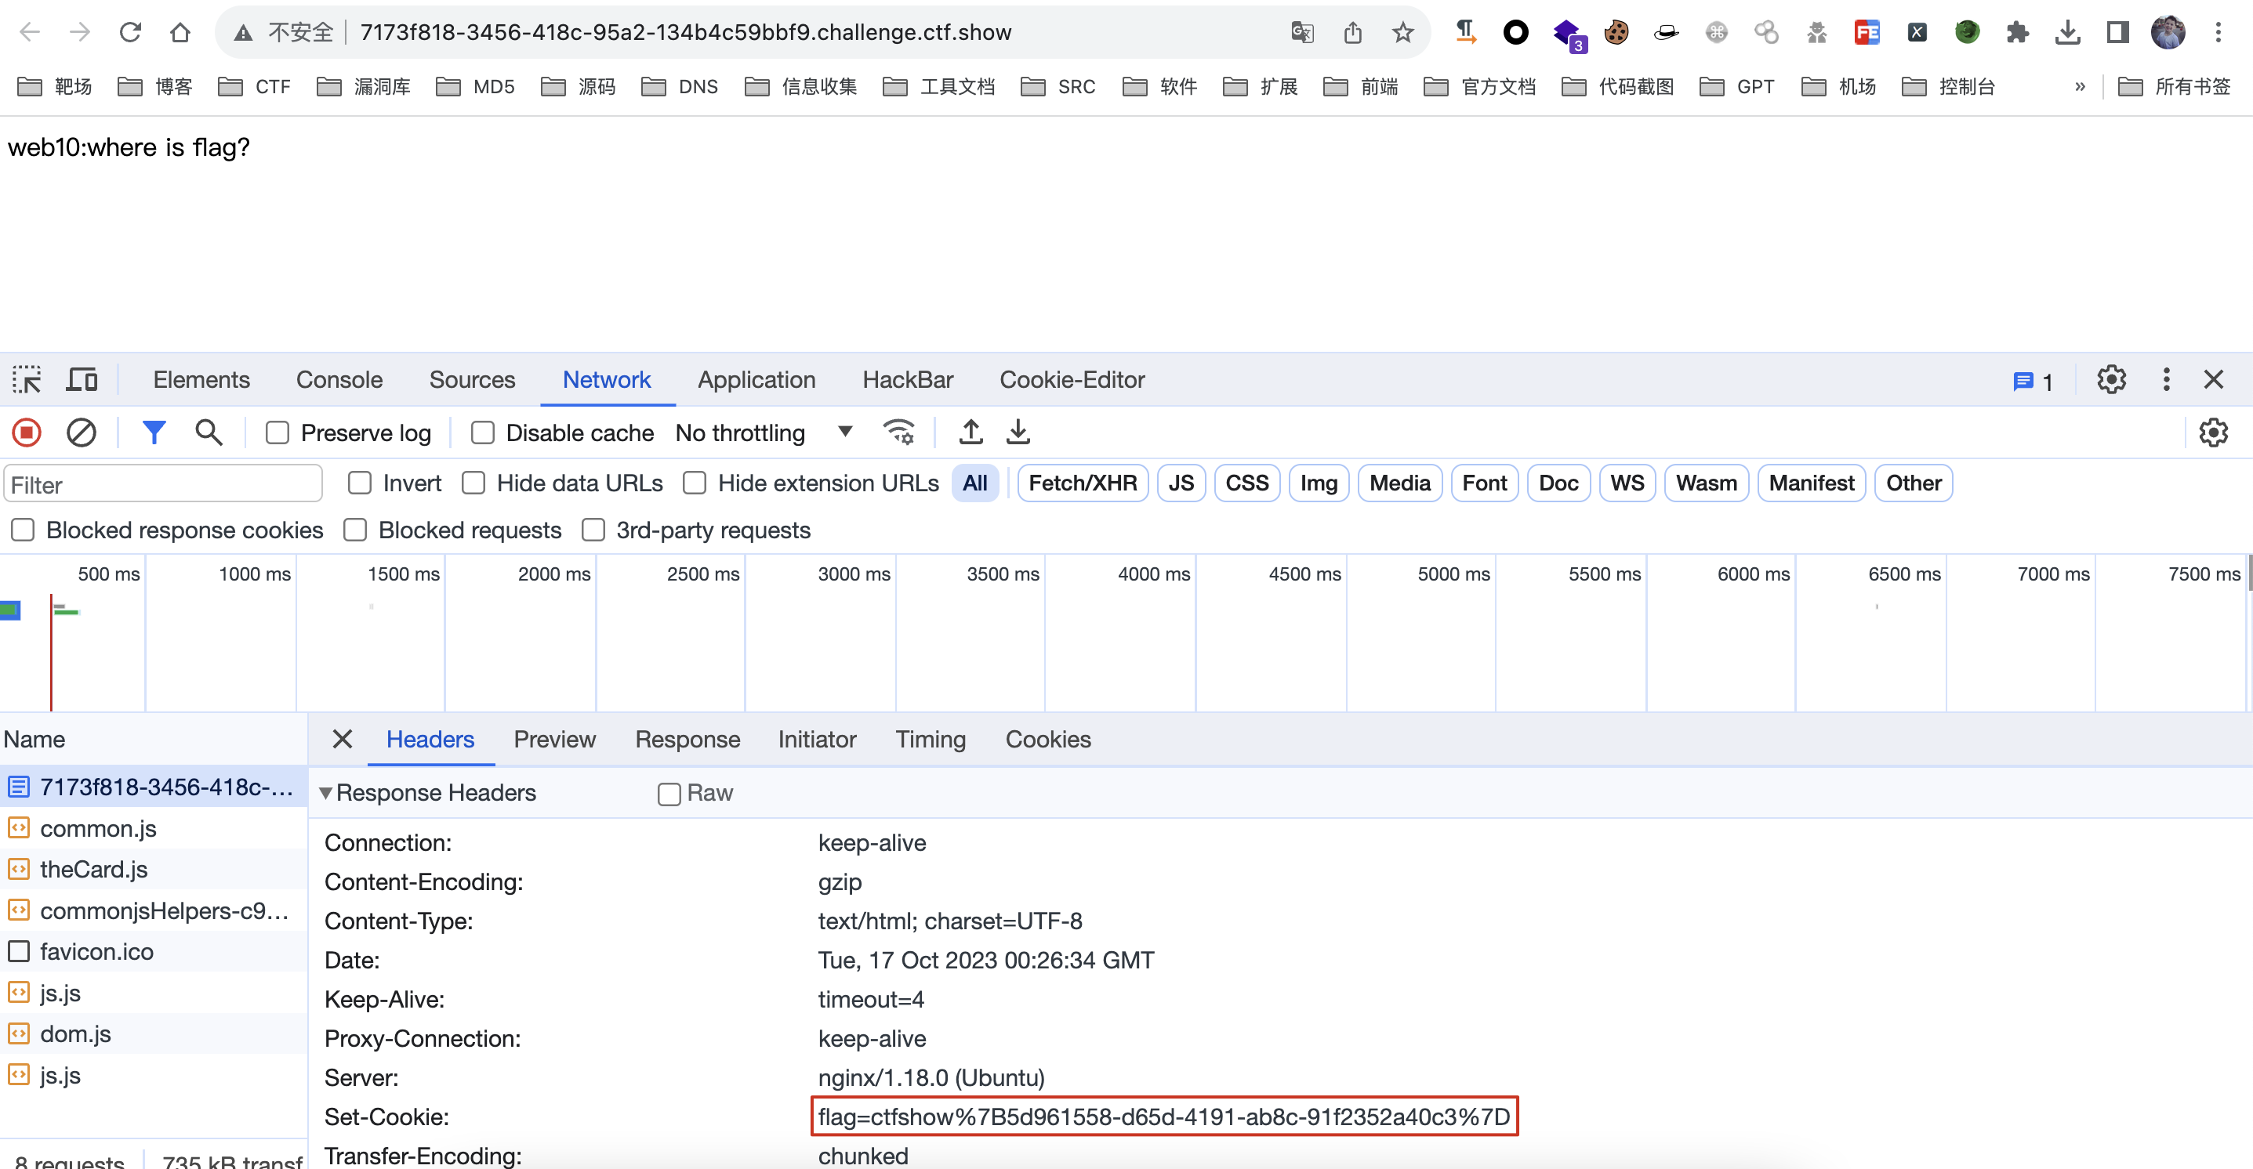
Task: Open the request Cookies tab
Action: pos(1048,739)
